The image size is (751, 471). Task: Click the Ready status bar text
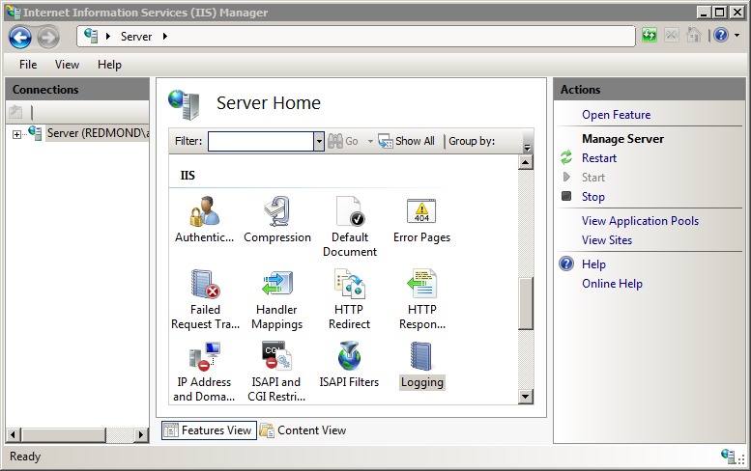pyautogui.click(x=25, y=457)
